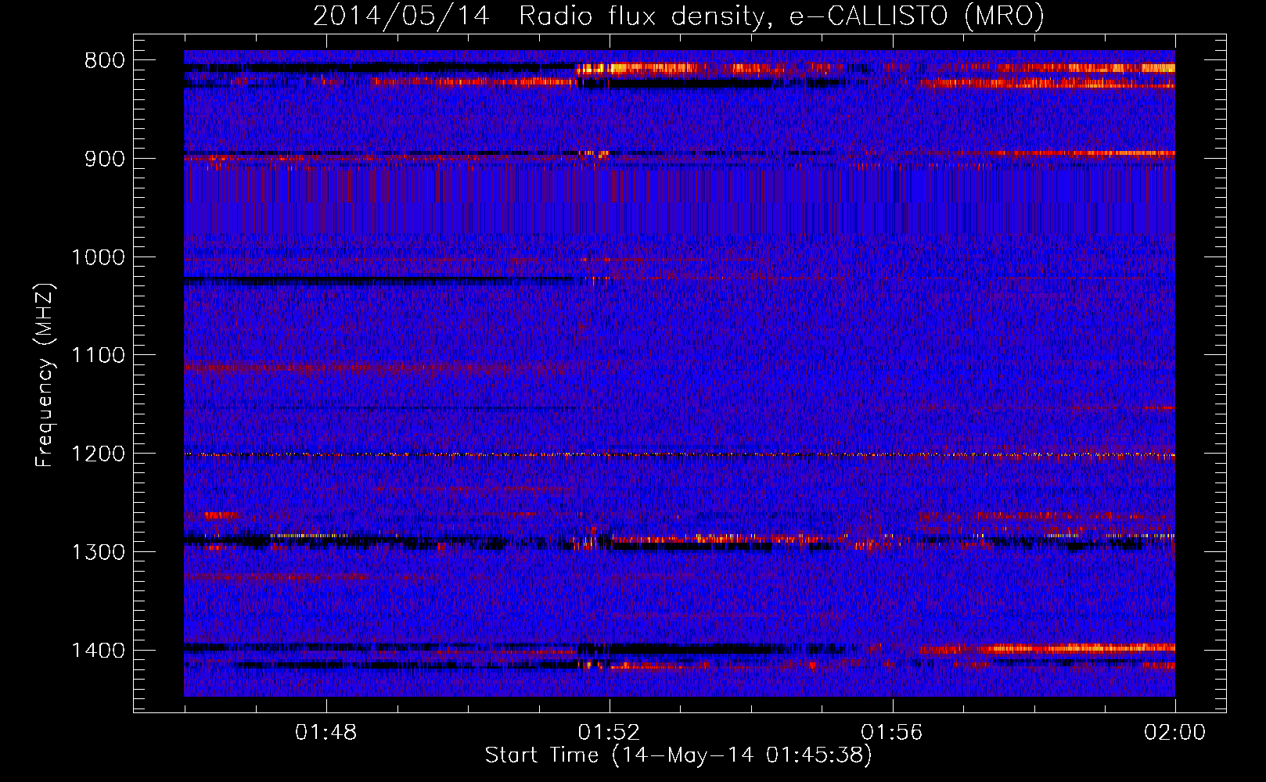This screenshot has height=782, width=1266.
Task: Click the thin bright line at 1200 MHz
Action: coord(679,454)
